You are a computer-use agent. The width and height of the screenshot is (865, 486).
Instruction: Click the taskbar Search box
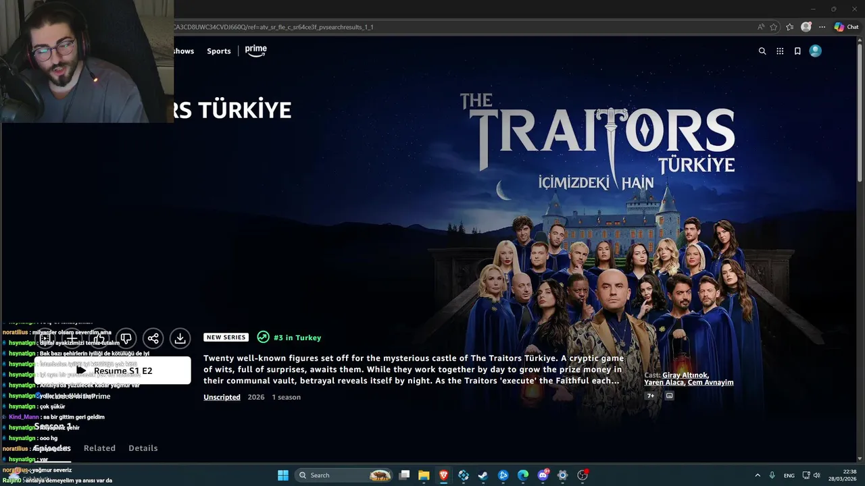click(345, 475)
